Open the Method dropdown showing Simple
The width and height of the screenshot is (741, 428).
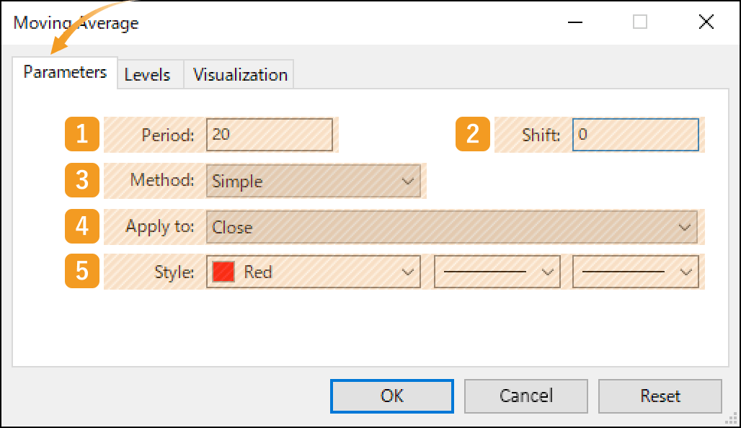[314, 181]
